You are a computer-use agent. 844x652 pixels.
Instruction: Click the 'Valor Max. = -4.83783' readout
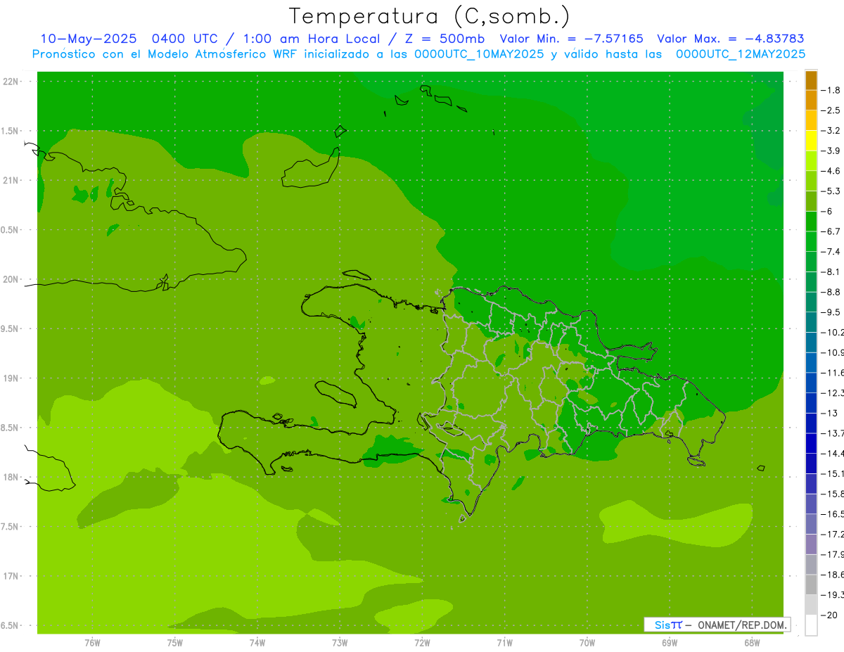[x=731, y=39]
